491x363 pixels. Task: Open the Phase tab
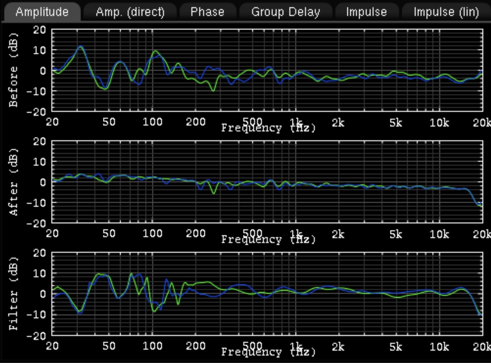[x=207, y=12]
